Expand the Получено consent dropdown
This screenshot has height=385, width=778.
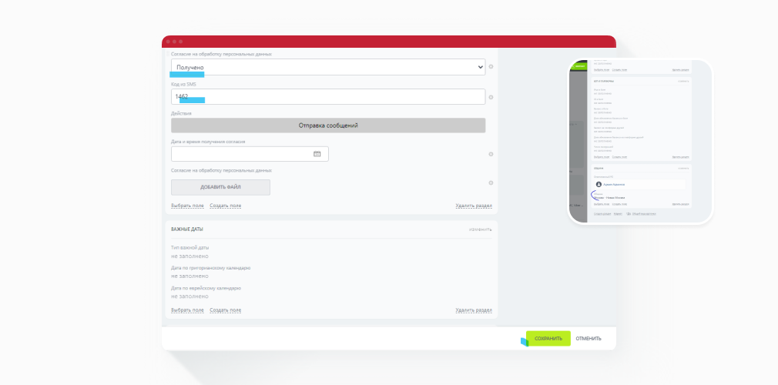pos(328,67)
